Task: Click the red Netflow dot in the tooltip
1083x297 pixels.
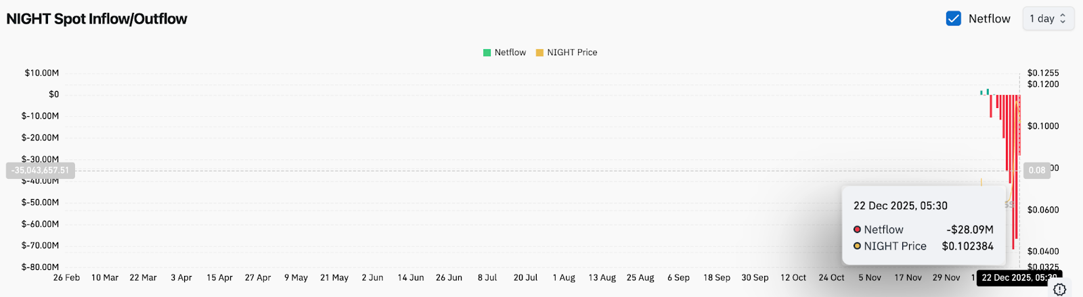Action: coord(857,230)
